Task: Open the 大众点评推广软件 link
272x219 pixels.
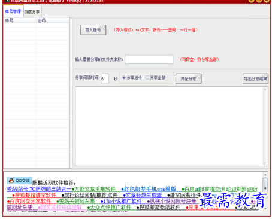Action: pyautogui.click(x=110, y=208)
